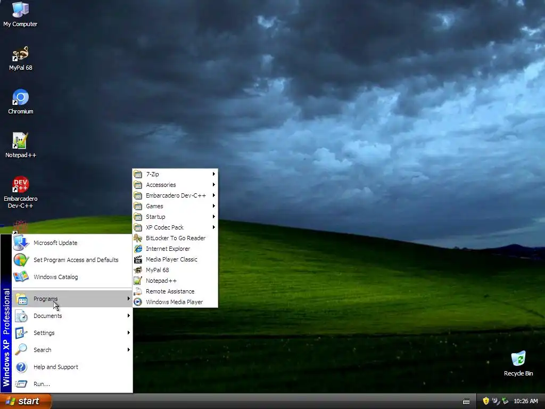
Task: Open the My Computer desktop icon
Action: pos(20,14)
